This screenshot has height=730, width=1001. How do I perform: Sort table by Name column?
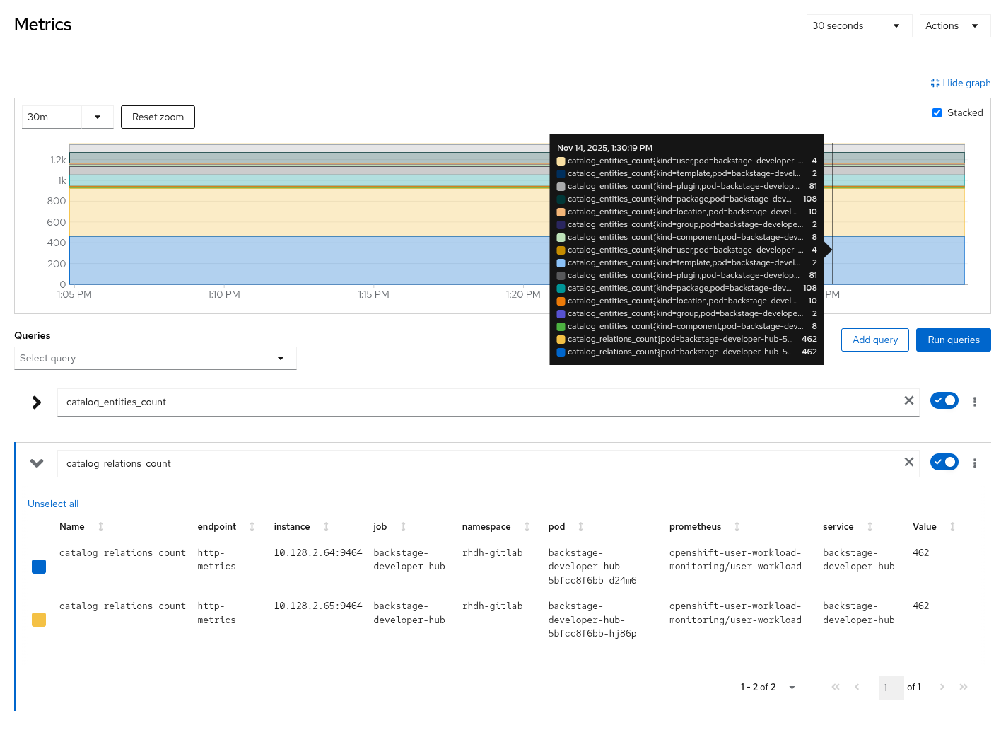pyautogui.click(x=81, y=526)
